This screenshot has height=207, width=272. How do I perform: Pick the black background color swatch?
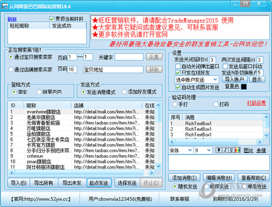point(244,87)
